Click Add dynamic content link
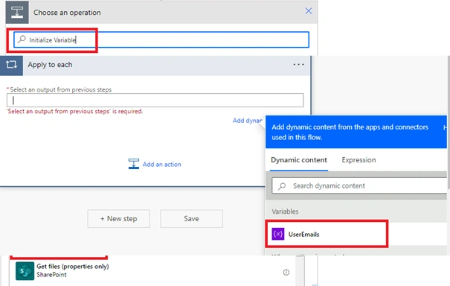This screenshot has width=450, height=286. click(248, 121)
